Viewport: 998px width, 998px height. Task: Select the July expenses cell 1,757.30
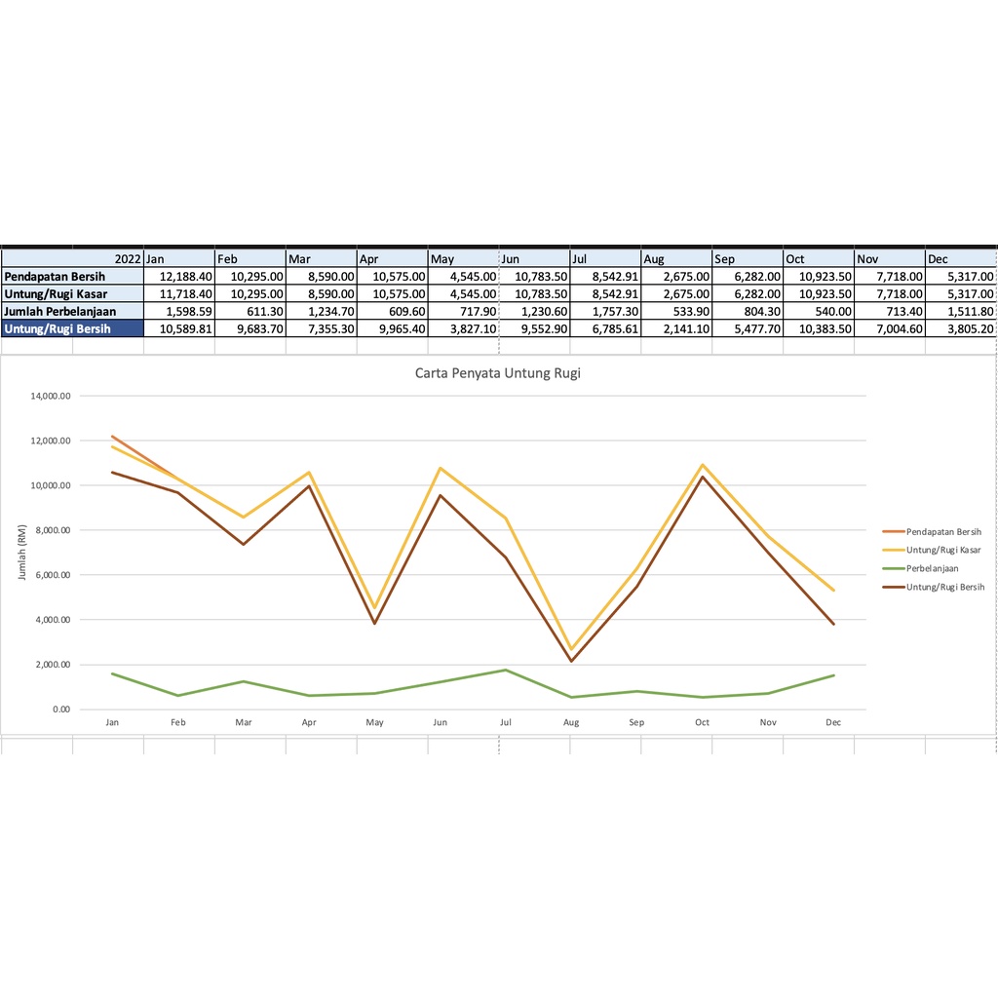click(x=605, y=312)
